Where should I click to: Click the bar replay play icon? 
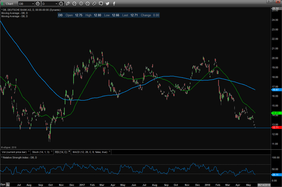click(x=81, y=4)
